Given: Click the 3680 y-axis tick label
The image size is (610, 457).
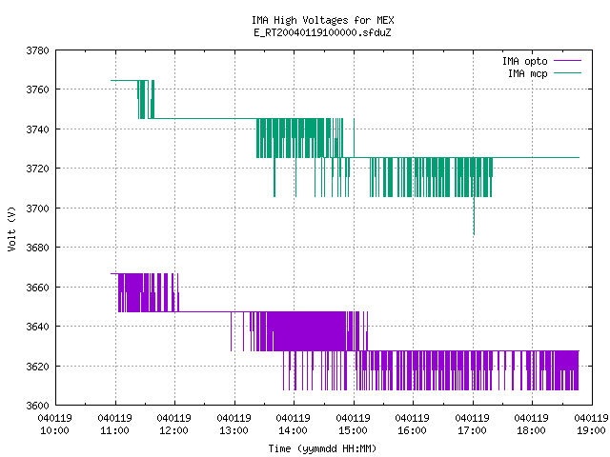Looking at the screenshot, I should click(38, 248).
